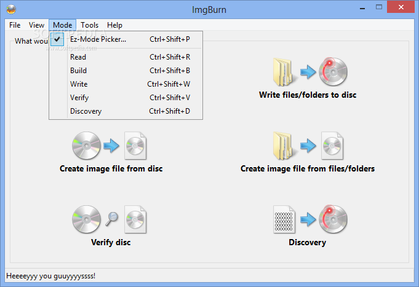Open the File menu

[15, 25]
